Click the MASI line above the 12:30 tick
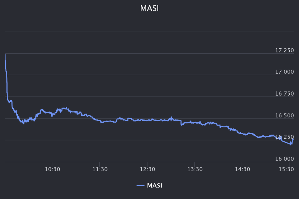The image size is (299, 199). pos(147,120)
